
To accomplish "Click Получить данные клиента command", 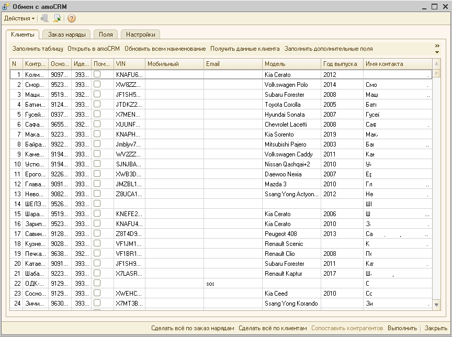I will [x=245, y=49].
